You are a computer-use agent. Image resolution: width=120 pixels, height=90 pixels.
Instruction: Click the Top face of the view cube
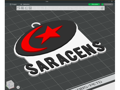[10, 82]
